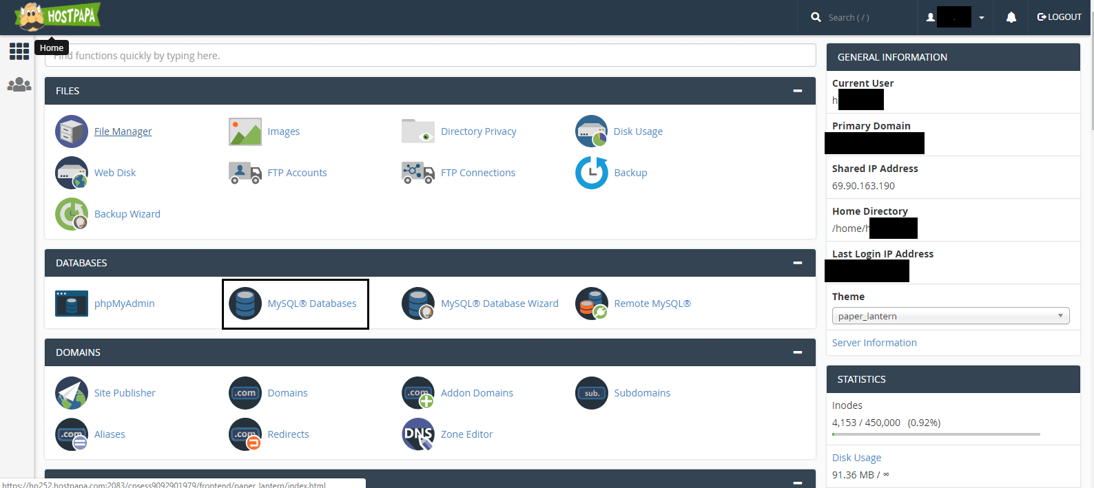1094x488 pixels.
Task: Click the Images link
Action: point(284,131)
